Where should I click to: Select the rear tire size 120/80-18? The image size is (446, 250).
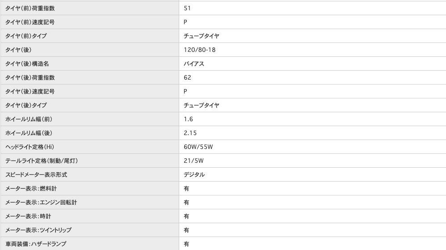(199, 50)
